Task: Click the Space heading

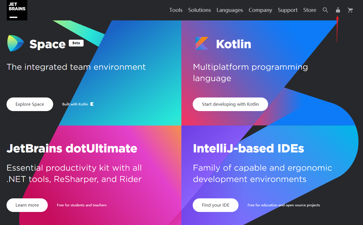Action: [x=47, y=44]
